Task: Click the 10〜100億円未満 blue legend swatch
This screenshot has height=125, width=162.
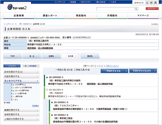Action: (x=13, y=91)
